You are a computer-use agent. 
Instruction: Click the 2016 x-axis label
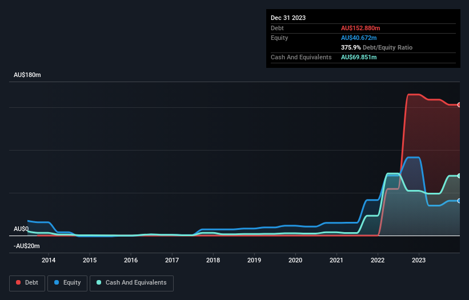pos(131,260)
